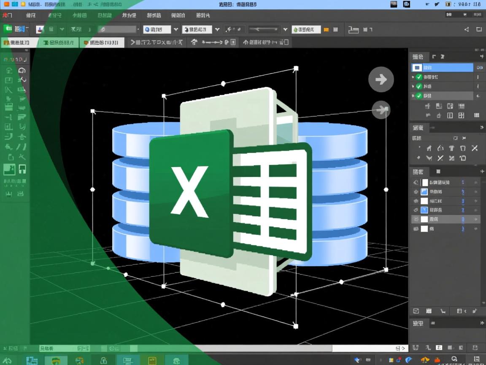Viewport: 486px width, 365px height.
Task: Toggle the eye icon on the top layer row
Action: coord(416,182)
